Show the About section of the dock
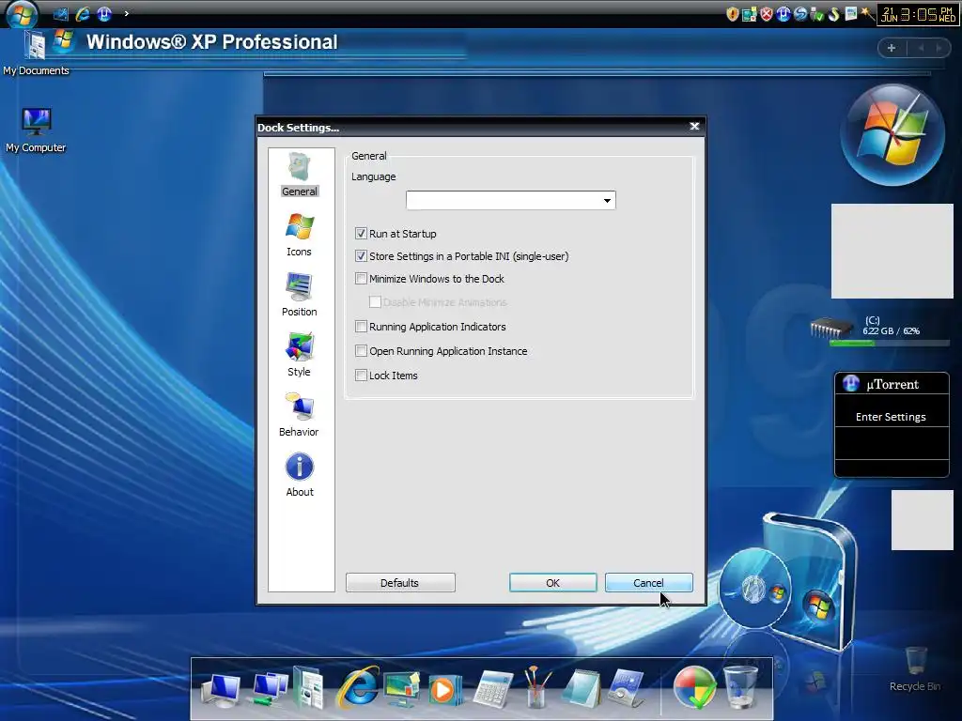The width and height of the screenshot is (962, 721). point(300,475)
